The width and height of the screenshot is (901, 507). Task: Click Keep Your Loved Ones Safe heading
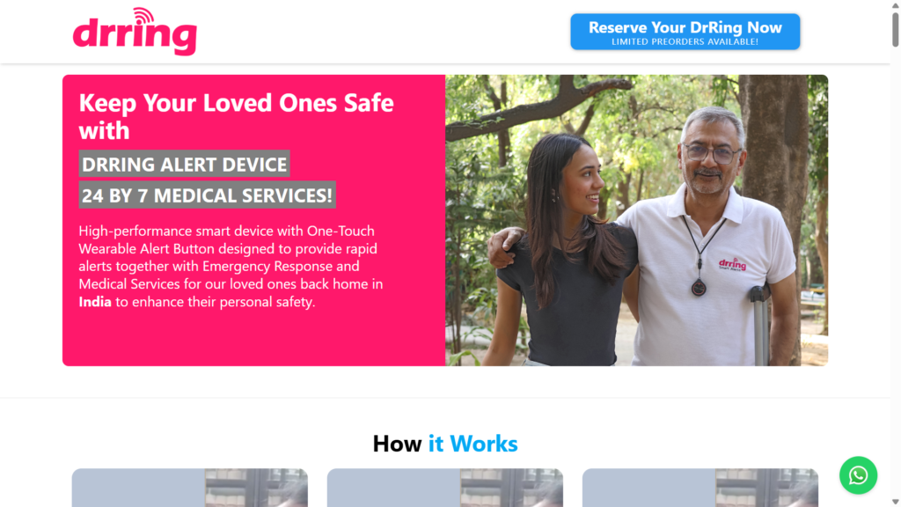click(236, 117)
